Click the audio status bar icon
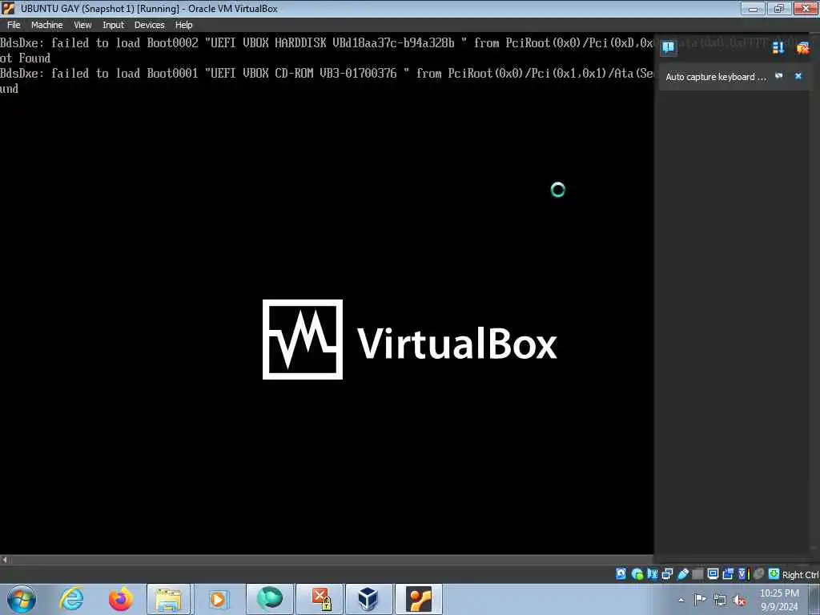Viewport: 820px width, 615px height. click(652, 573)
